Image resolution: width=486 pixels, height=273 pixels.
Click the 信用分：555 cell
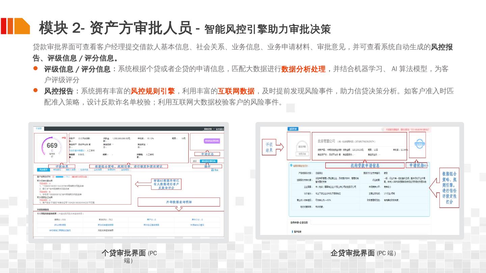pyautogui.click(x=60, y=220)
